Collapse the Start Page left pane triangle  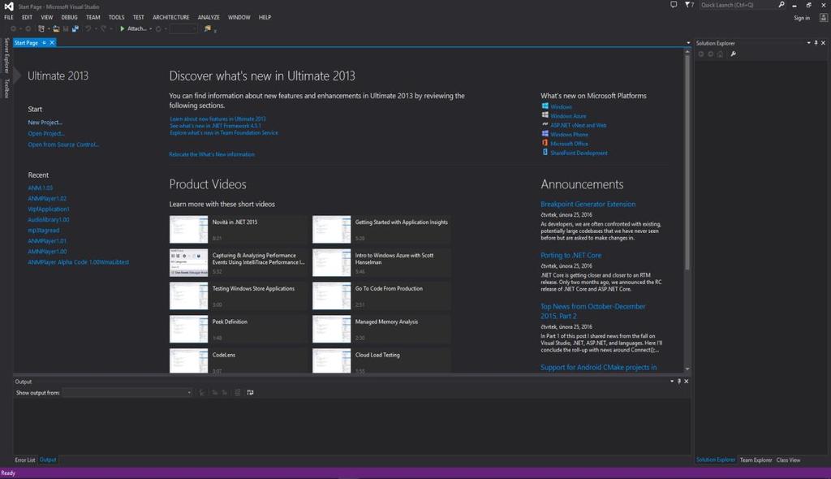(17, 76)
